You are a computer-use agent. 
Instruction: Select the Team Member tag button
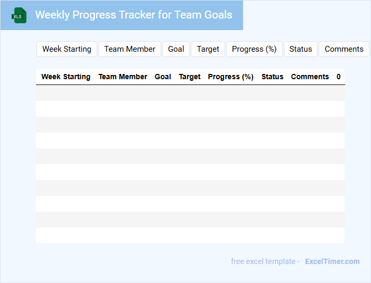(x=129, y=49)
